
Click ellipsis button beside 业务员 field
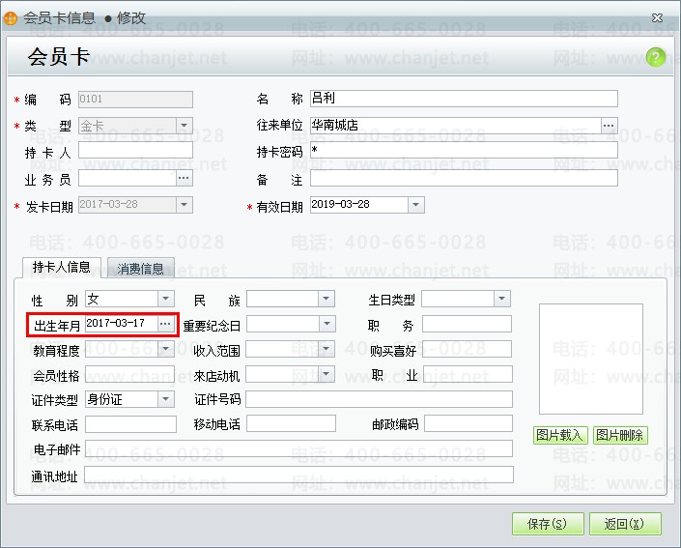click(184, 179)
